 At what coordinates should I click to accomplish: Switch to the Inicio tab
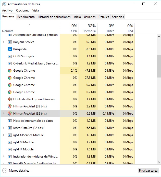[77, 17]
